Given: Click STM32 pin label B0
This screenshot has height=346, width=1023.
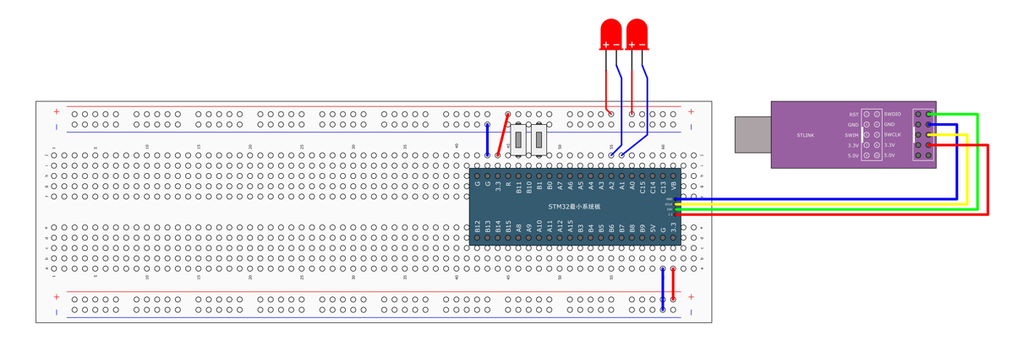Looking at the screenshot, I should (550, 186).
